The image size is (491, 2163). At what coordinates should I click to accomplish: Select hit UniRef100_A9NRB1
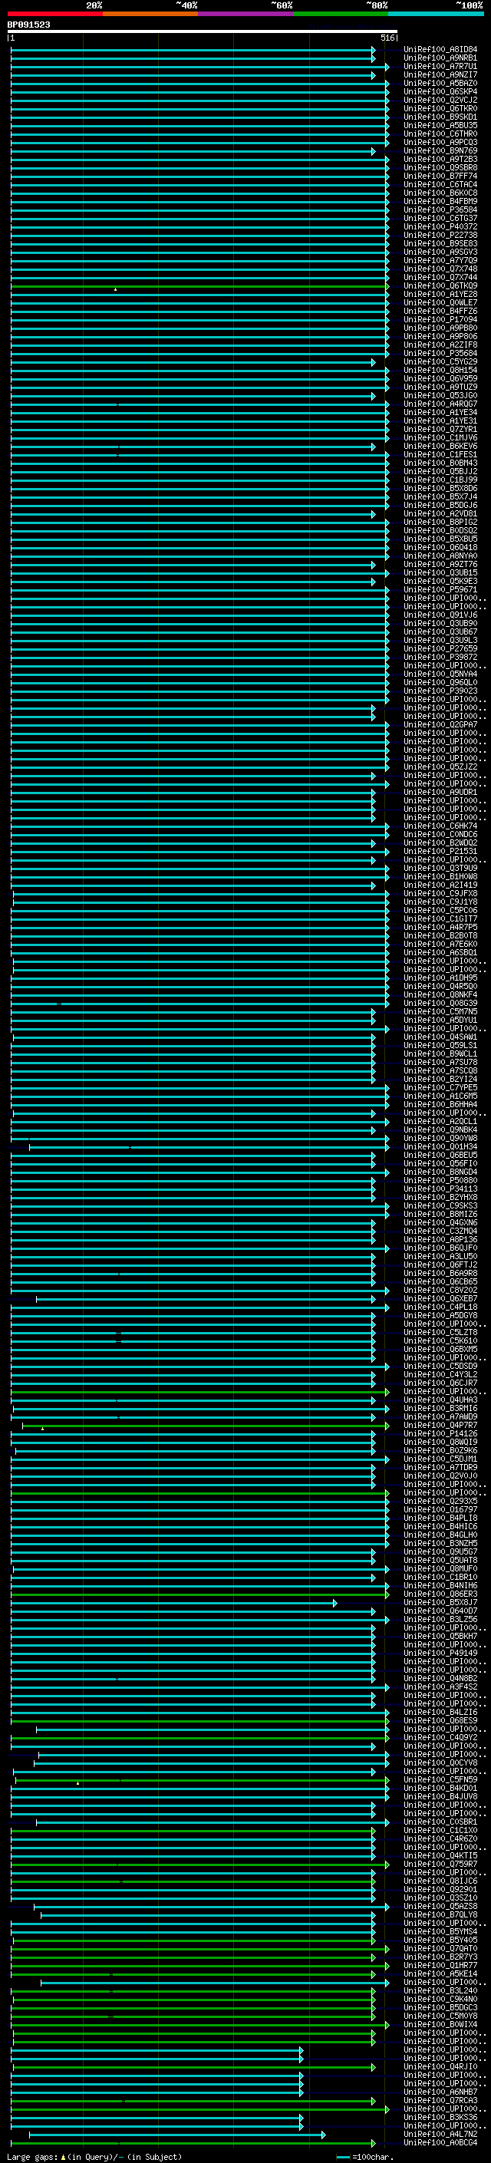(440, 58)
